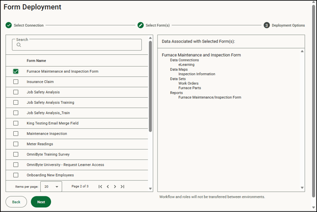
Task: Click the Form Name column header
Action: 36,61
